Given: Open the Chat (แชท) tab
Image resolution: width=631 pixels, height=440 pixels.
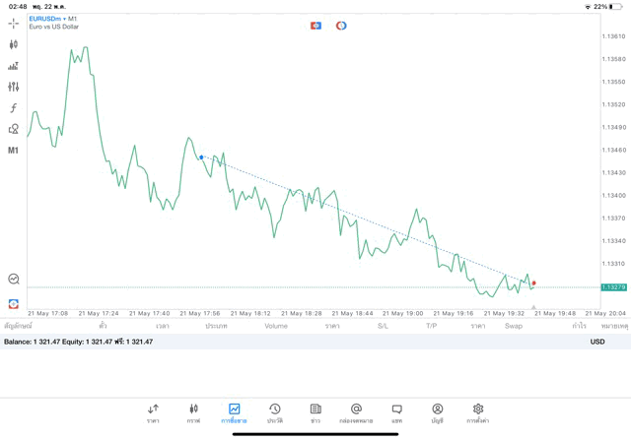Looking at the screenshot, I should 396,412.
